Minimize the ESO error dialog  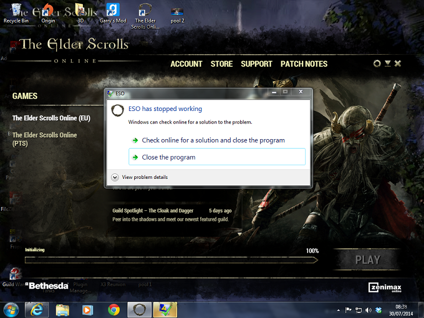(x=274, y=92)
